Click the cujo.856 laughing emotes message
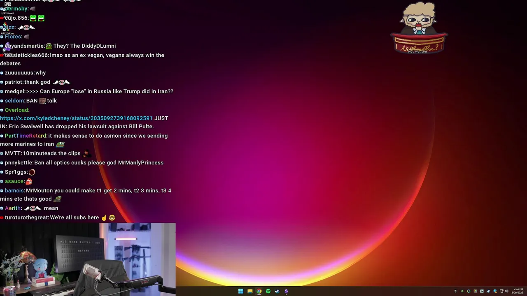This screenshot has width=527, height=296. coord(22,18)
